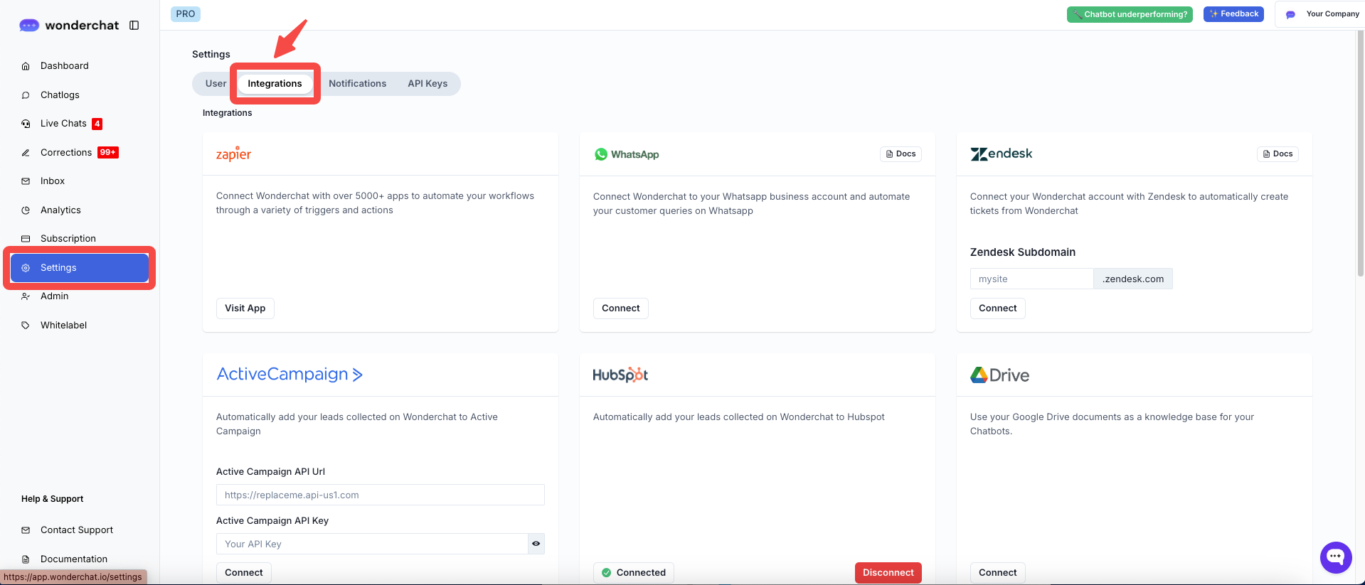Switch to the Notifications tab

(357, 84)
